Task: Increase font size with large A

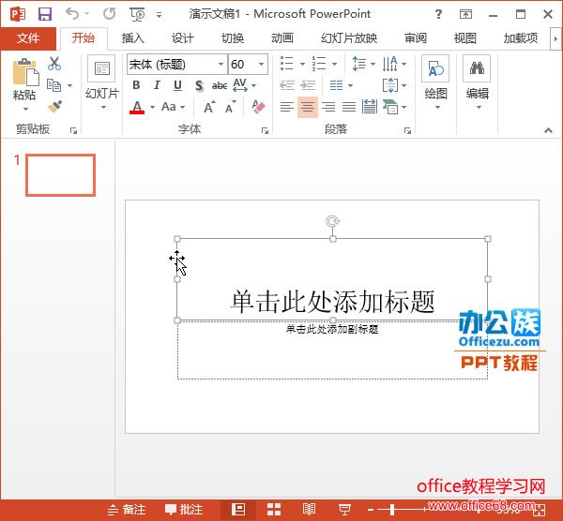Action: pos(209,107)
